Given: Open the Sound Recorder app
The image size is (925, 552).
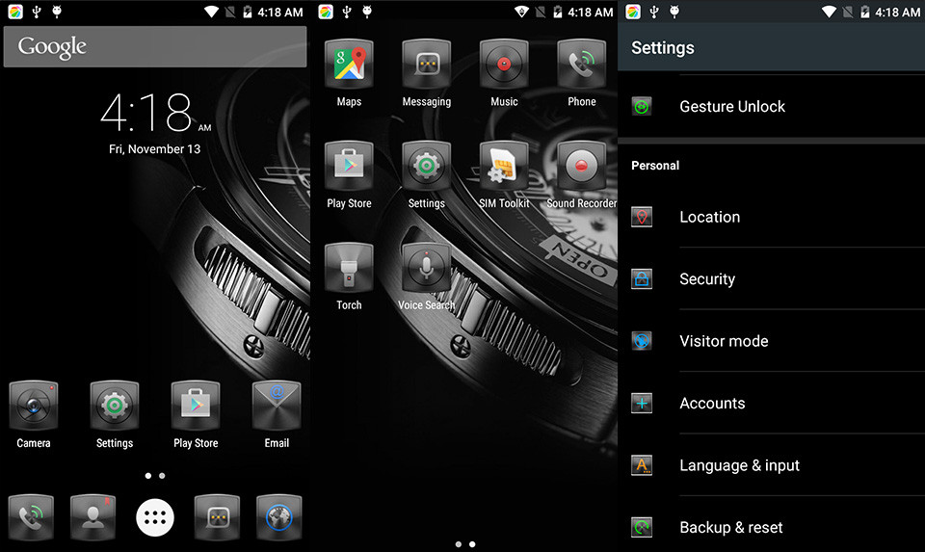Looking at the screenshot, I should click(582, 167).
